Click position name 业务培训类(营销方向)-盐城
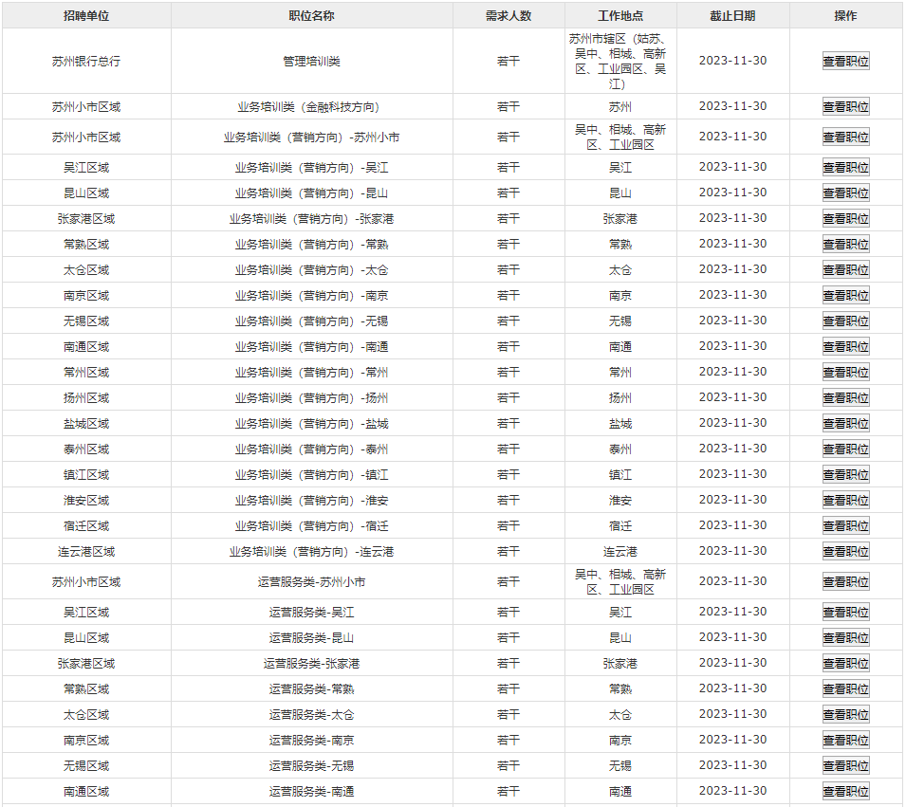This screenshot has width=906, height=807. 311,424
